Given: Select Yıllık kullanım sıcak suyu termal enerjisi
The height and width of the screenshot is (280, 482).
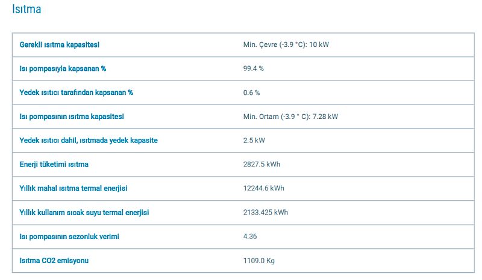Looking at the screenshot, I should [84, 213].
